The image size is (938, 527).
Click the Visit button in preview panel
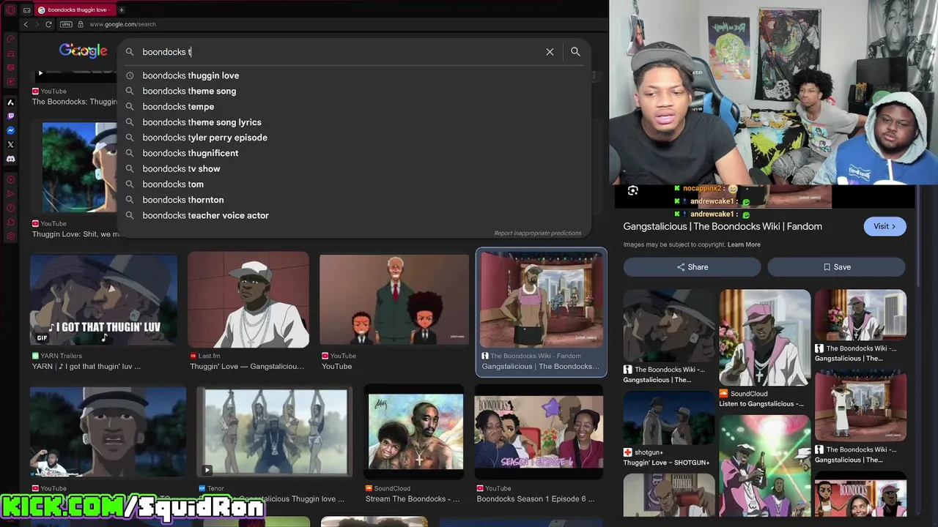[885, 226]
